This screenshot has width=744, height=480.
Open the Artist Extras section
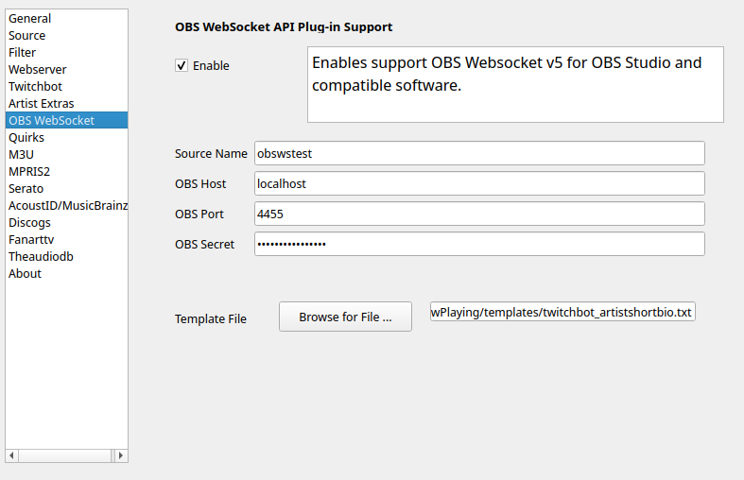click(x=42, y=104)
